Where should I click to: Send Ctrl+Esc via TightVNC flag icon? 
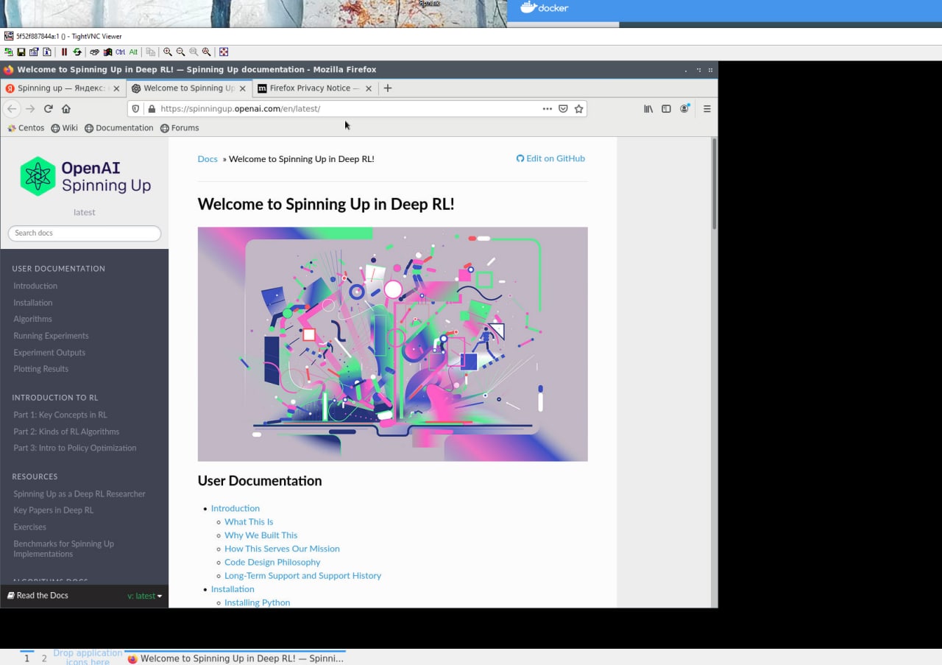107,52
